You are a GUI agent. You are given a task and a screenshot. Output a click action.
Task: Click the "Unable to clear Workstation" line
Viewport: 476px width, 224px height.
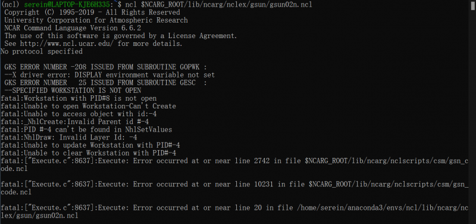(x=88, y=153)
